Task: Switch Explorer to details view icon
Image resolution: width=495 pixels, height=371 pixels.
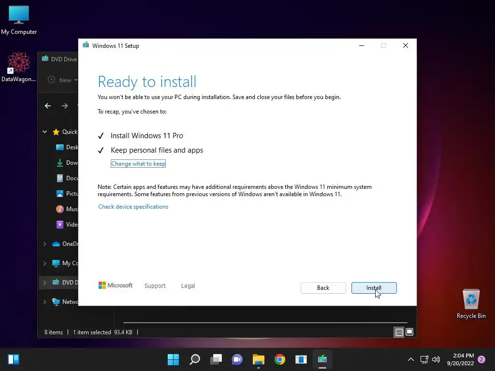Action: [x=399, y=332]
